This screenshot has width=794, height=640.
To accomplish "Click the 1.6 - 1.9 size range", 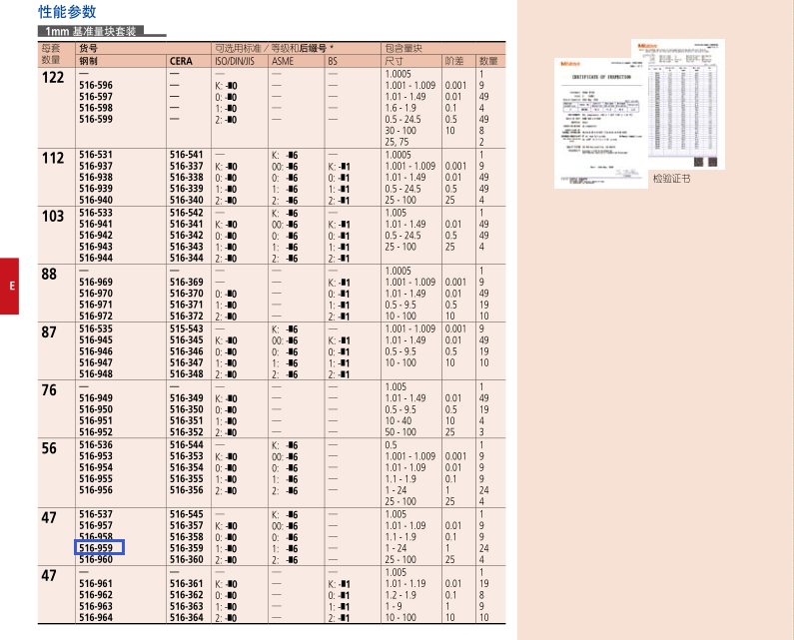I will [x=400, y=108].
